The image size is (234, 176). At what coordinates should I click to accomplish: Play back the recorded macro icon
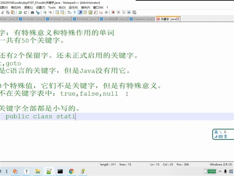pos(124,12)
